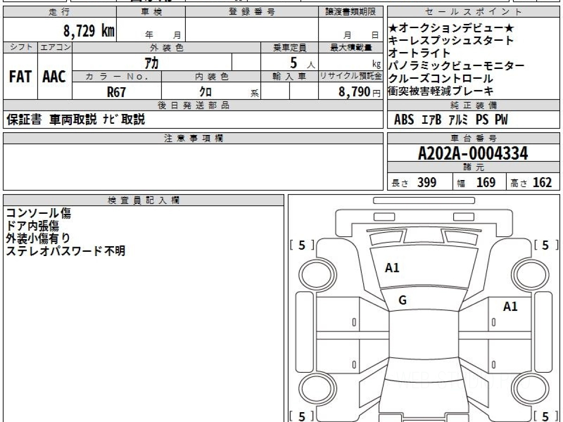Select the コンソール傷 inspector note

(38, 213)
